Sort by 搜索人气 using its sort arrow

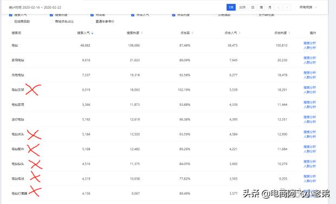(x=92, y=33)
